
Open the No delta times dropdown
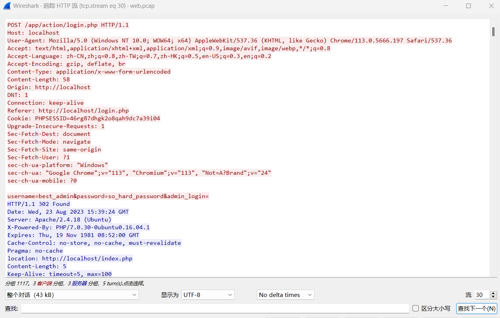pyautogui.click(x=286, y=295)
